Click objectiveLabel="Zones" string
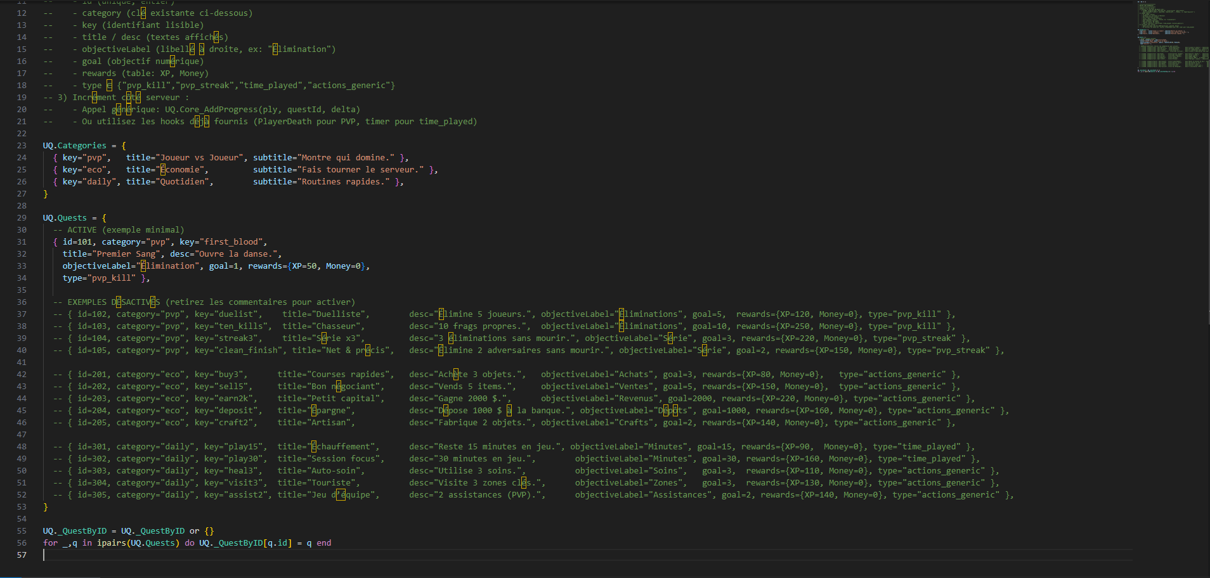The width and height of the screenshot is (1210, 578). [628, 483]
